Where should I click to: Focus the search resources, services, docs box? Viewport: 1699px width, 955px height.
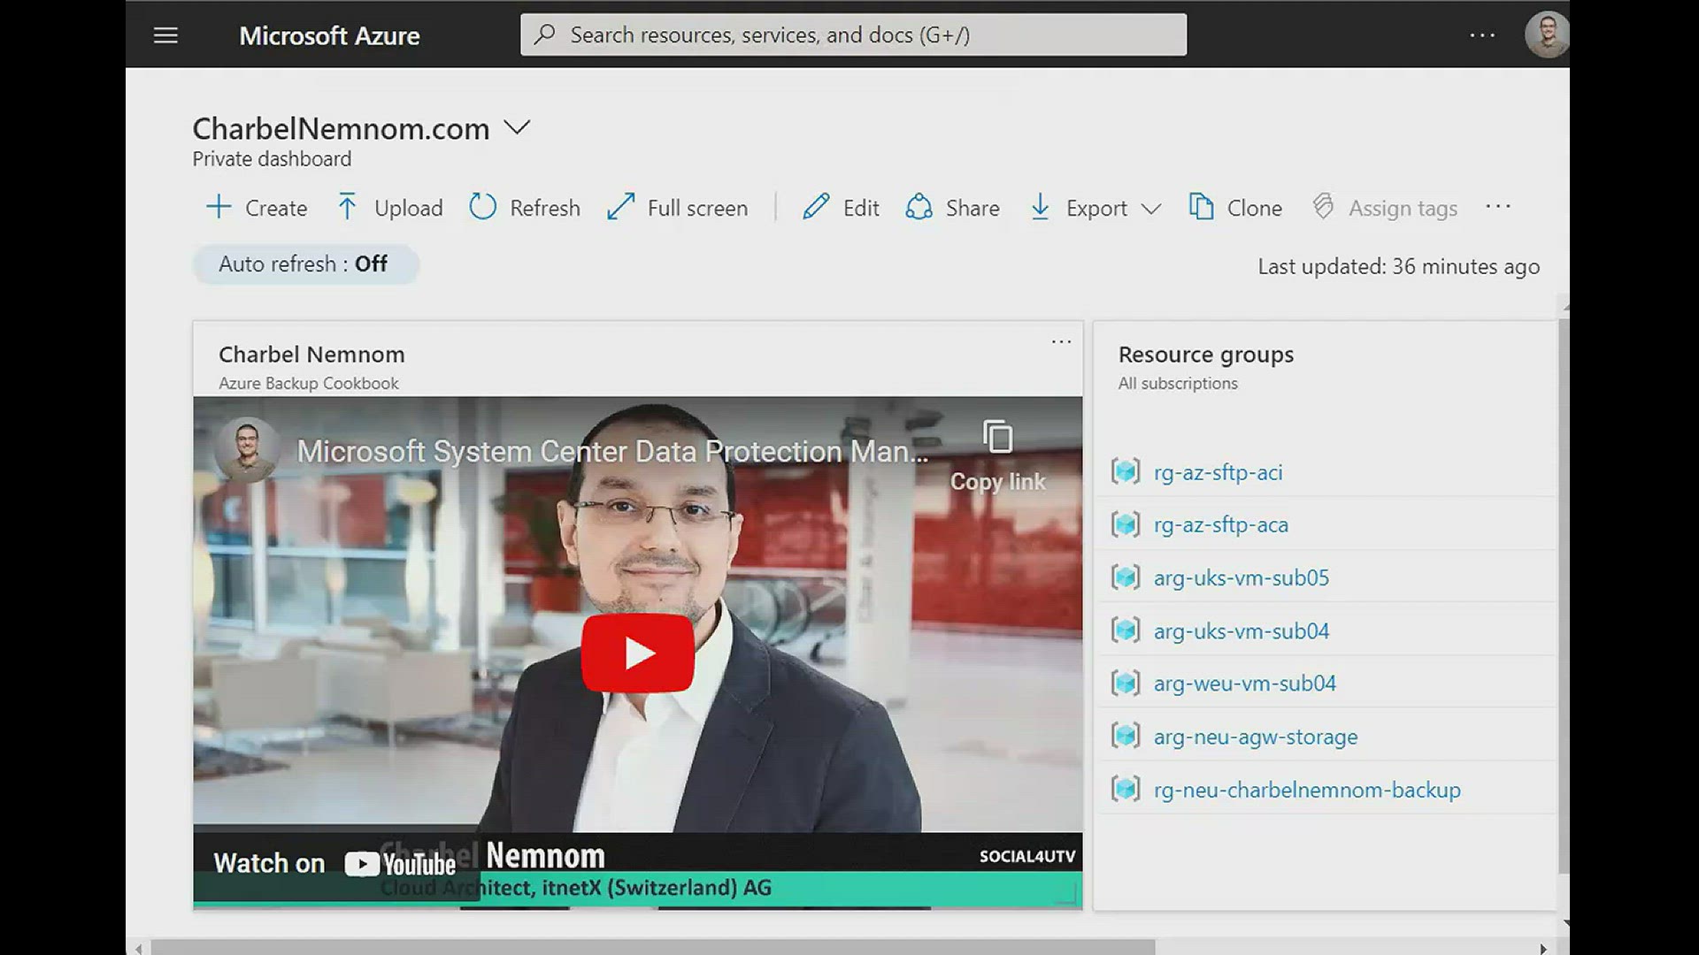point(853,34)
